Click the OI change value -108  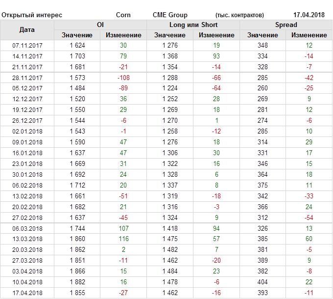tap(123, 78)
